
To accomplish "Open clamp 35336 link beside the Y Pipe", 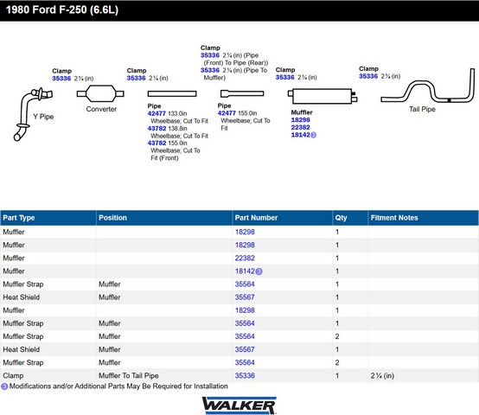I will pos(61,79).
